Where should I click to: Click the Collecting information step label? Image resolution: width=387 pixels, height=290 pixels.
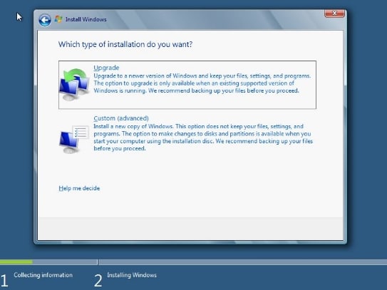click(x=43, y=275)
